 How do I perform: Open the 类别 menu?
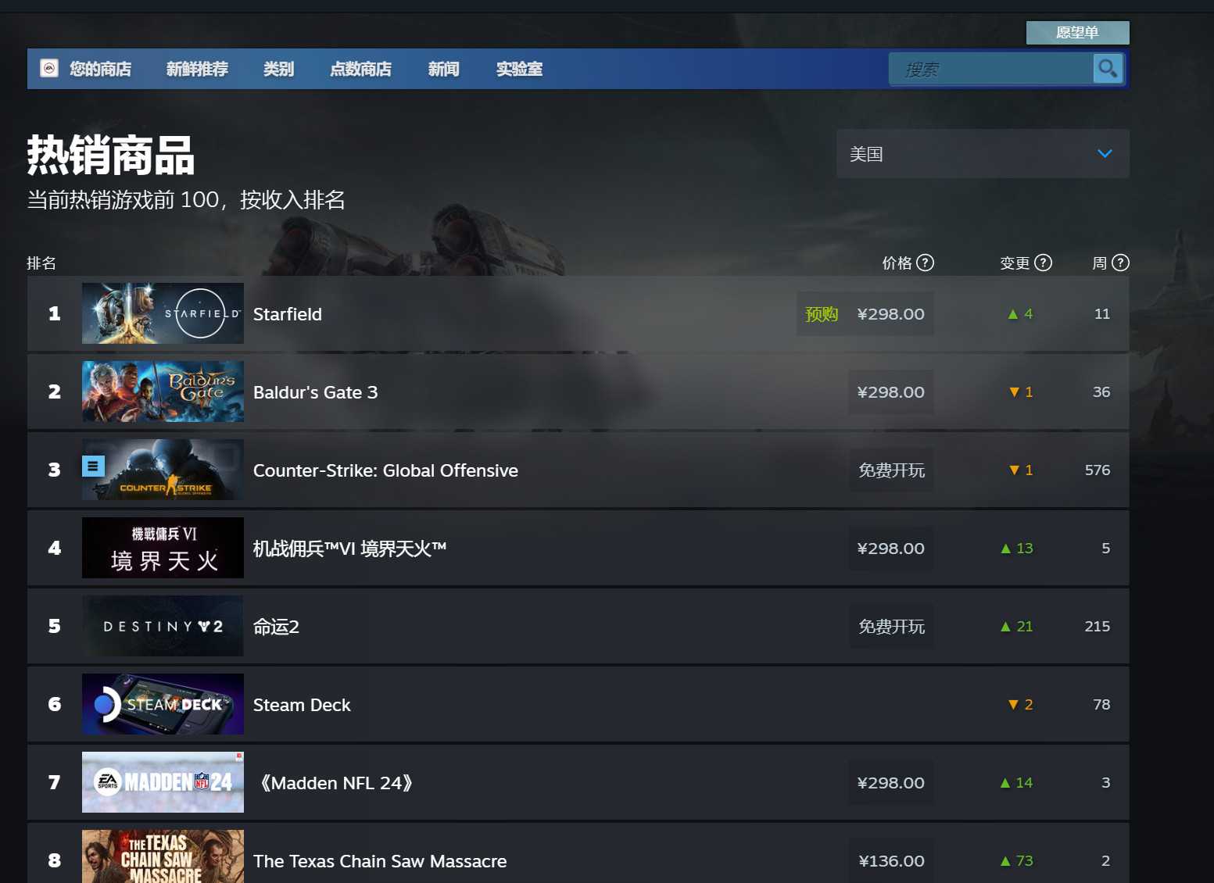(279, 69)
